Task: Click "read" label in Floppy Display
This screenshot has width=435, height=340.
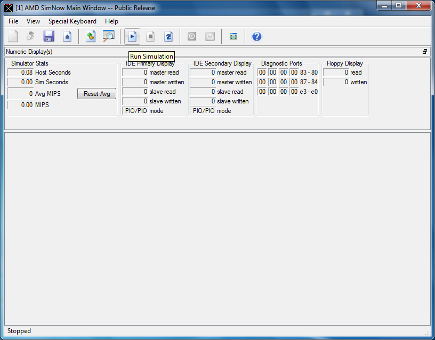Action: pos(356,72)
